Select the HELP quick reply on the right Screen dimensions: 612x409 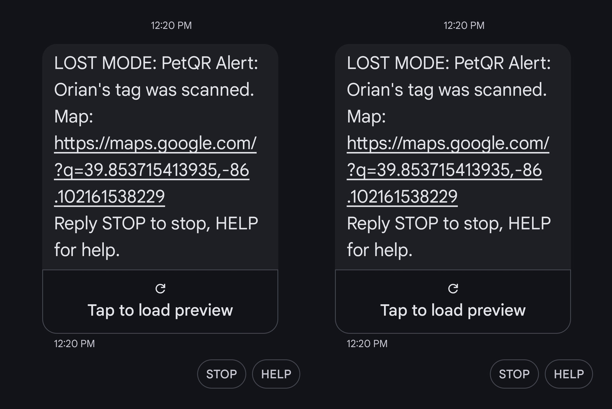568,374
